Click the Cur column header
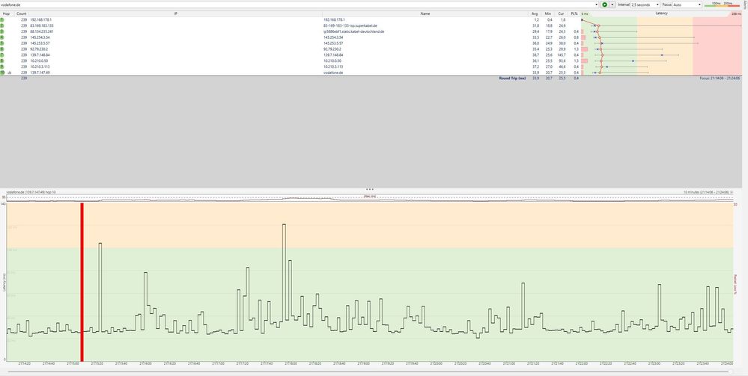 [x=562, y=13]
